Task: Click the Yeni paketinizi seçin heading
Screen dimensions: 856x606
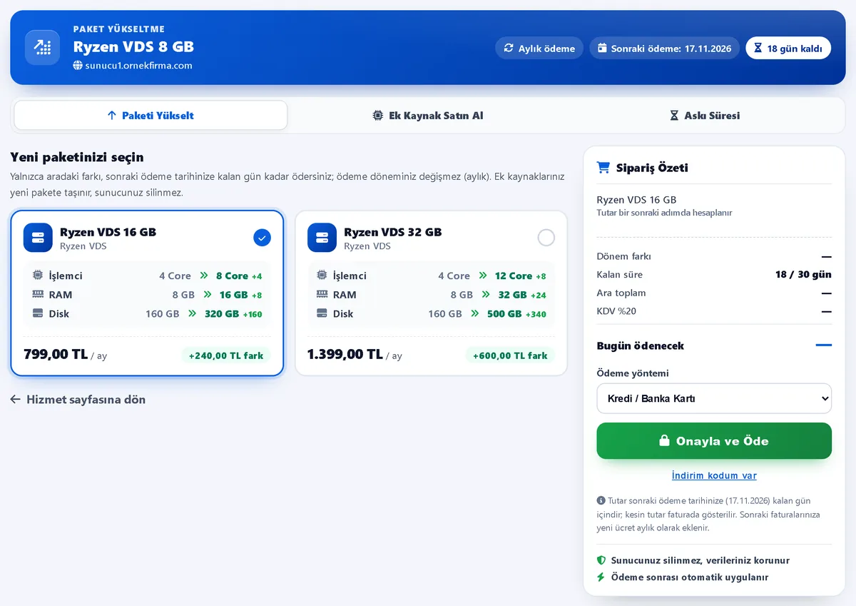Action: click(x=77, y=157)
